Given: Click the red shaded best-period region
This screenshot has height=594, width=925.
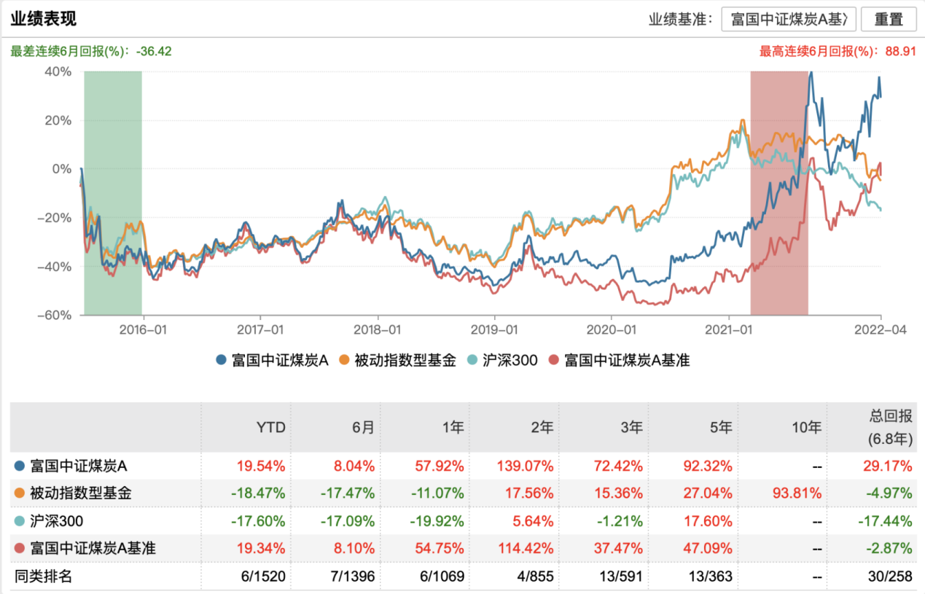Looking at the screenshot, I should 778,193.
